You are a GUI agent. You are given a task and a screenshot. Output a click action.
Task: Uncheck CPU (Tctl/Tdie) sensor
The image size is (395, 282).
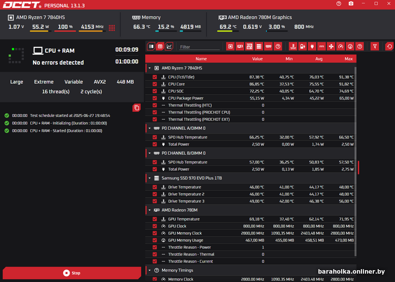point(155,77)
